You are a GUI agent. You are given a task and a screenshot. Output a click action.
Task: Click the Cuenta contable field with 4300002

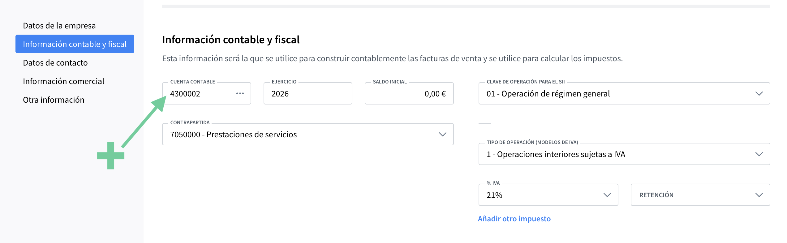coord(207,93)
